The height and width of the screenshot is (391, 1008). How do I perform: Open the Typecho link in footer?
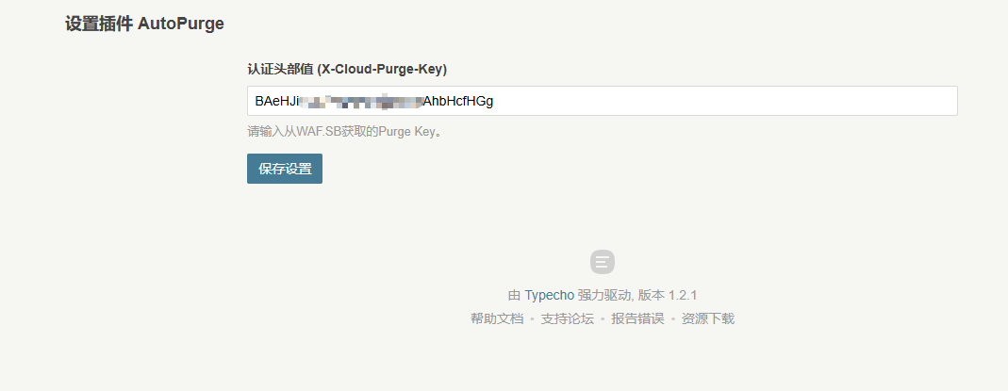coord(549,295)
